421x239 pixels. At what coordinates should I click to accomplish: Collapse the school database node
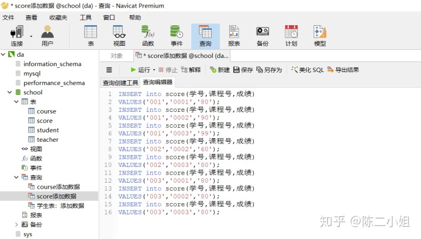10,92
